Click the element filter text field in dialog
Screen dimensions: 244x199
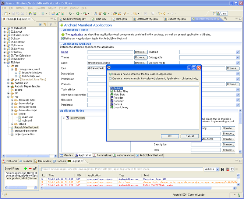point(154,83)
